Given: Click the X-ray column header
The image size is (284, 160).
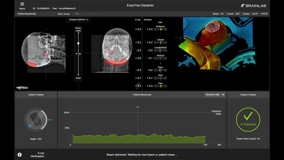Looking at the screenshot, I should point(138,20).
